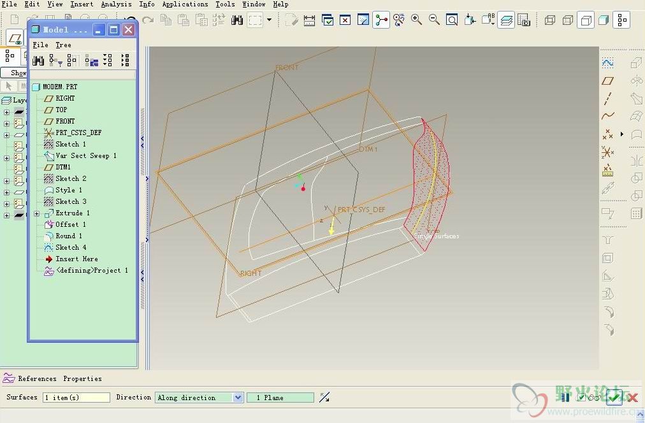645x423 pixels.
Task: Switch to wireframe display icon
Action: (550, 20)
